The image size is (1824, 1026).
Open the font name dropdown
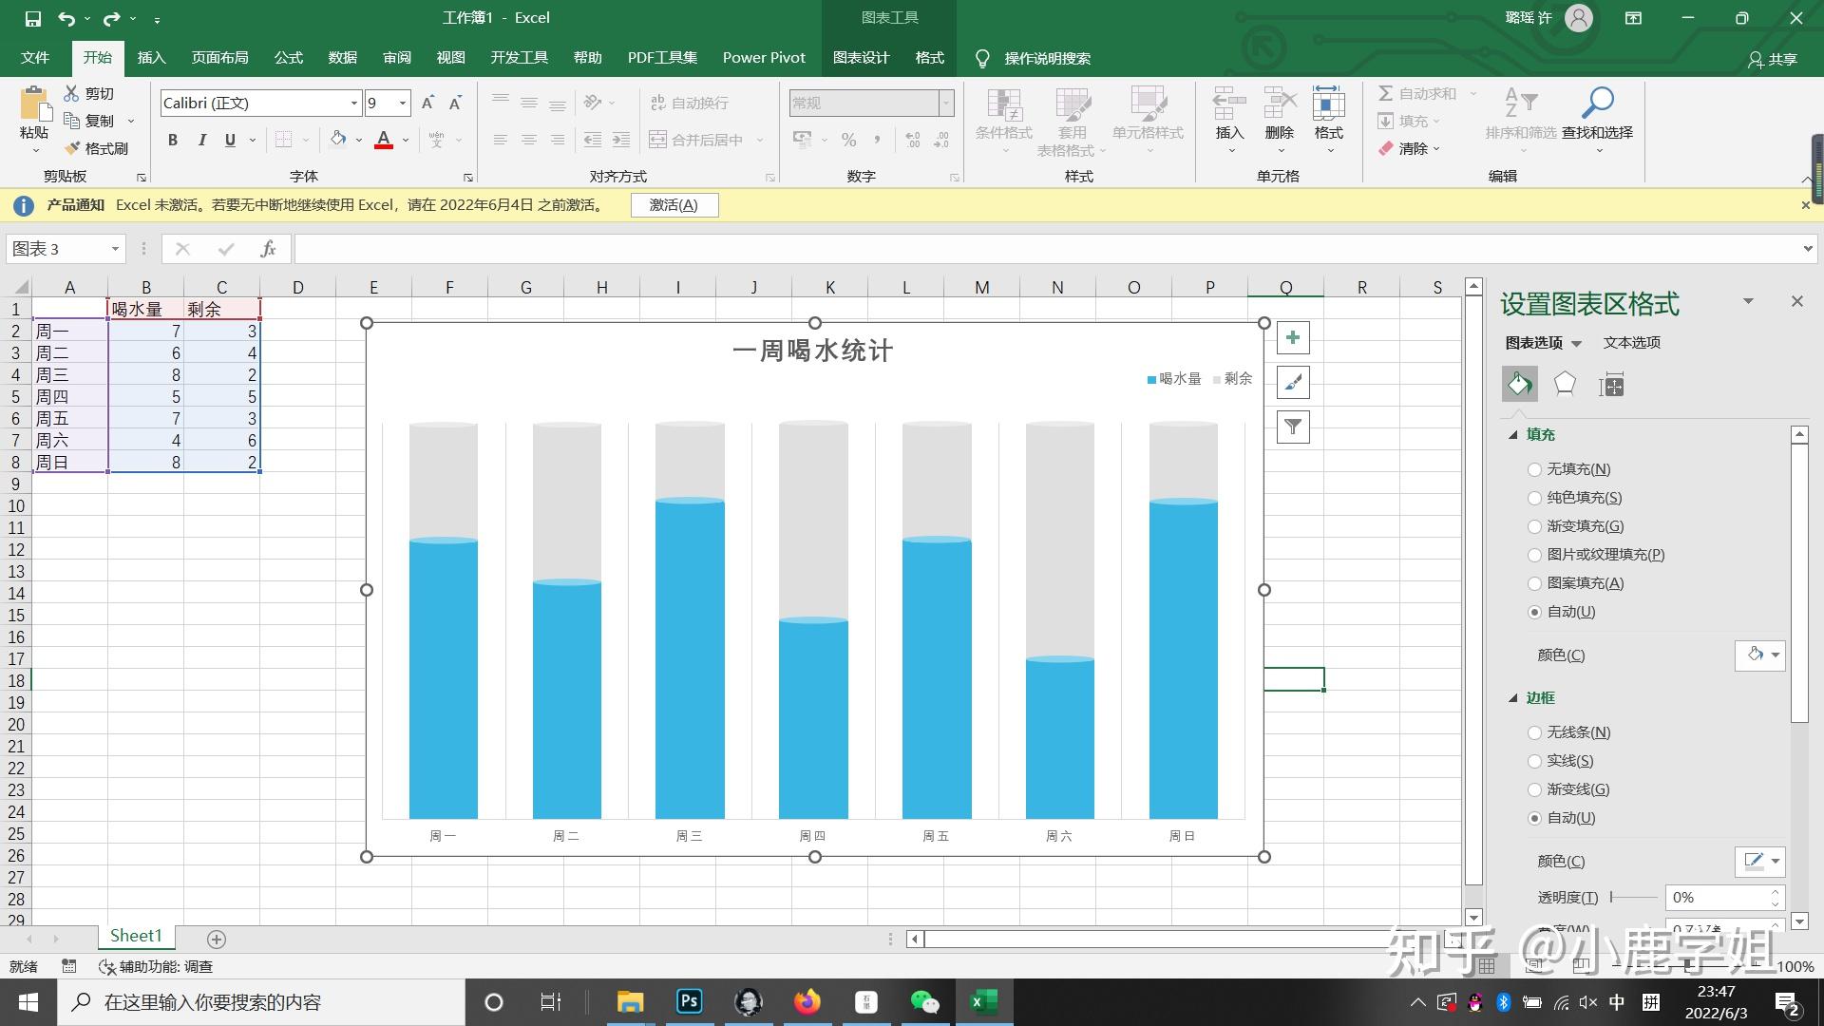point(354,103)
